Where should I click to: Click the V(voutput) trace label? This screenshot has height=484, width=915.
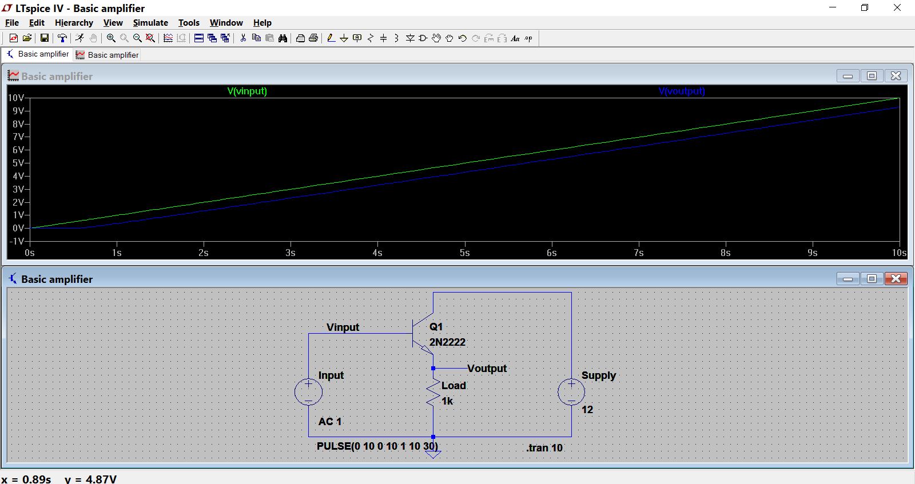682,91
